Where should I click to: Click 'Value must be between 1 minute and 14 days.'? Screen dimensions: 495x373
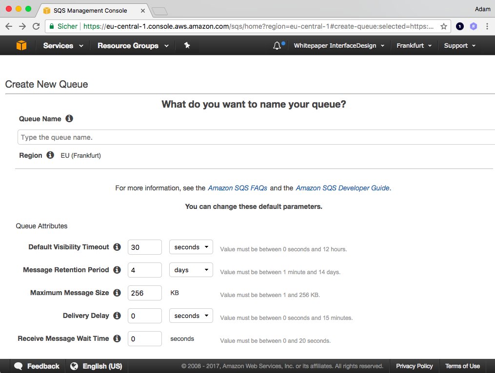coord(280,272)
